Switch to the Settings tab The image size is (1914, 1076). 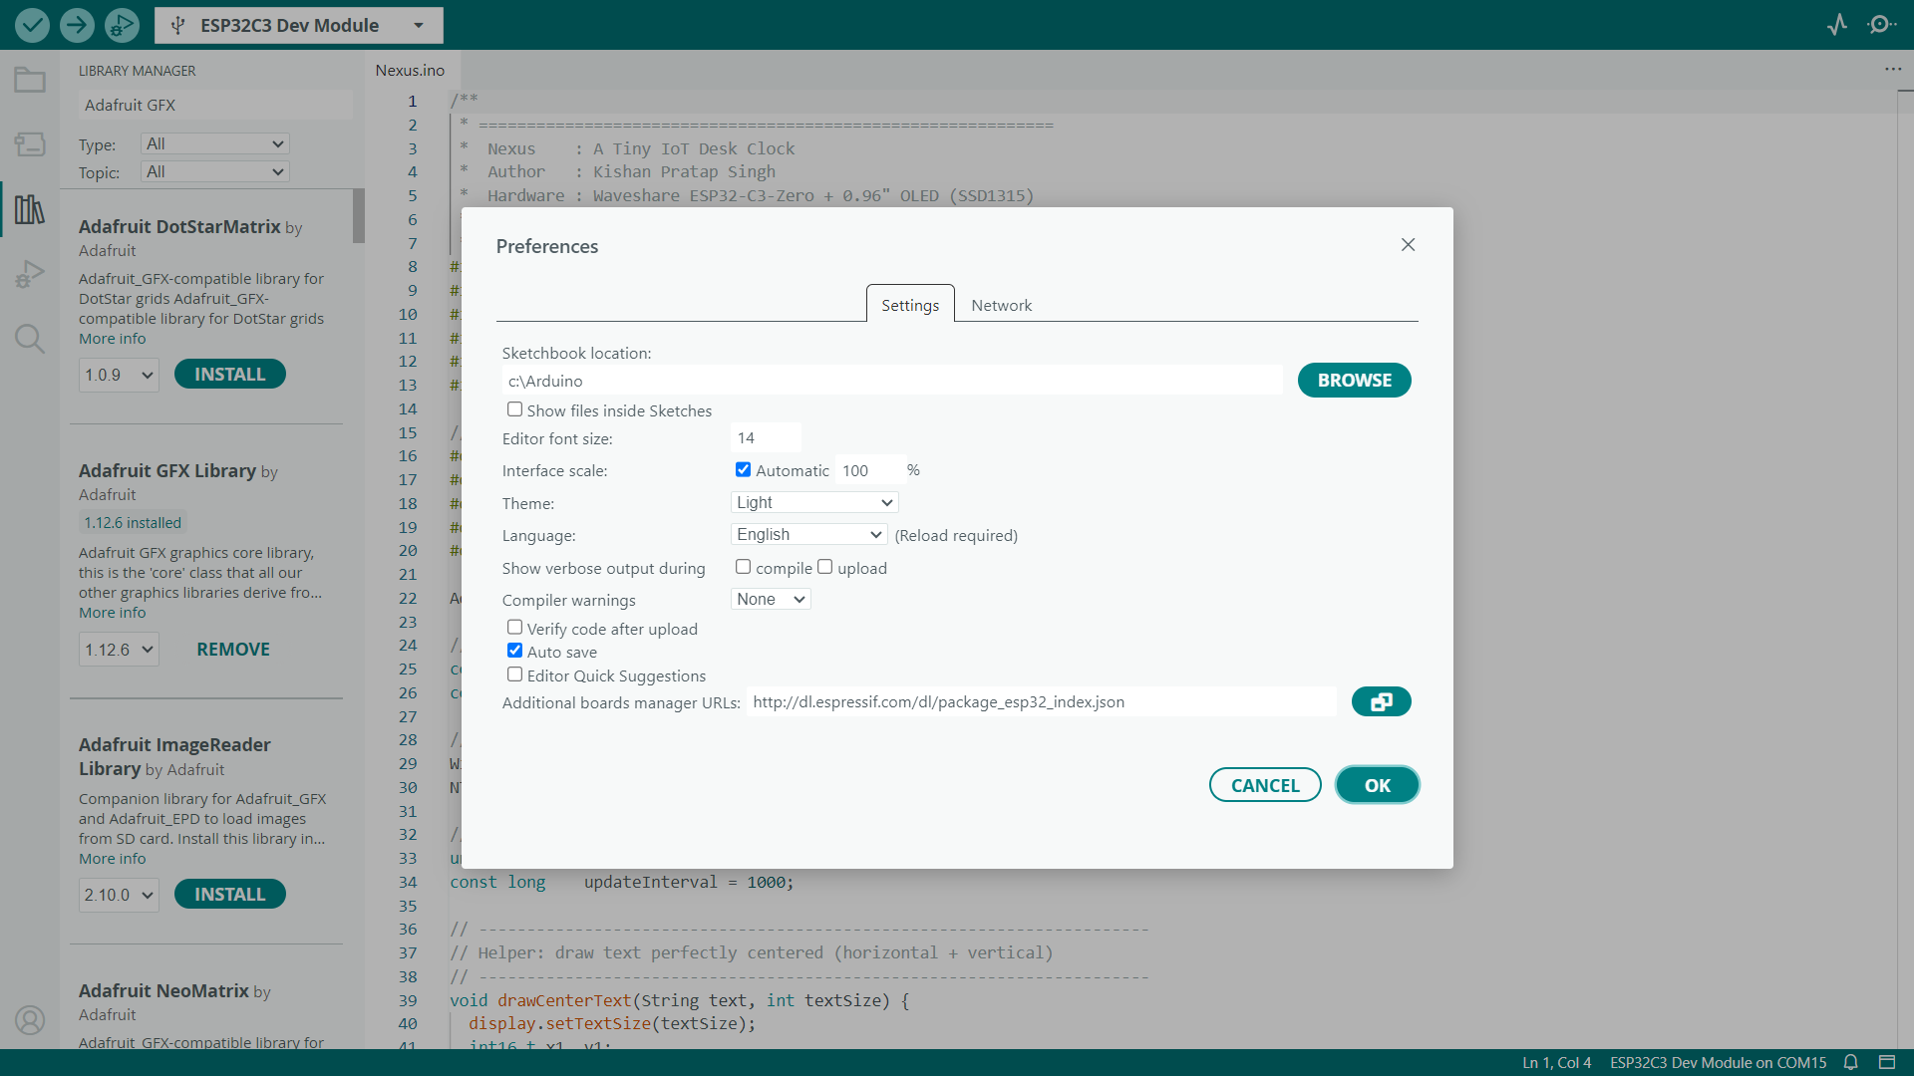coord(910,304)
